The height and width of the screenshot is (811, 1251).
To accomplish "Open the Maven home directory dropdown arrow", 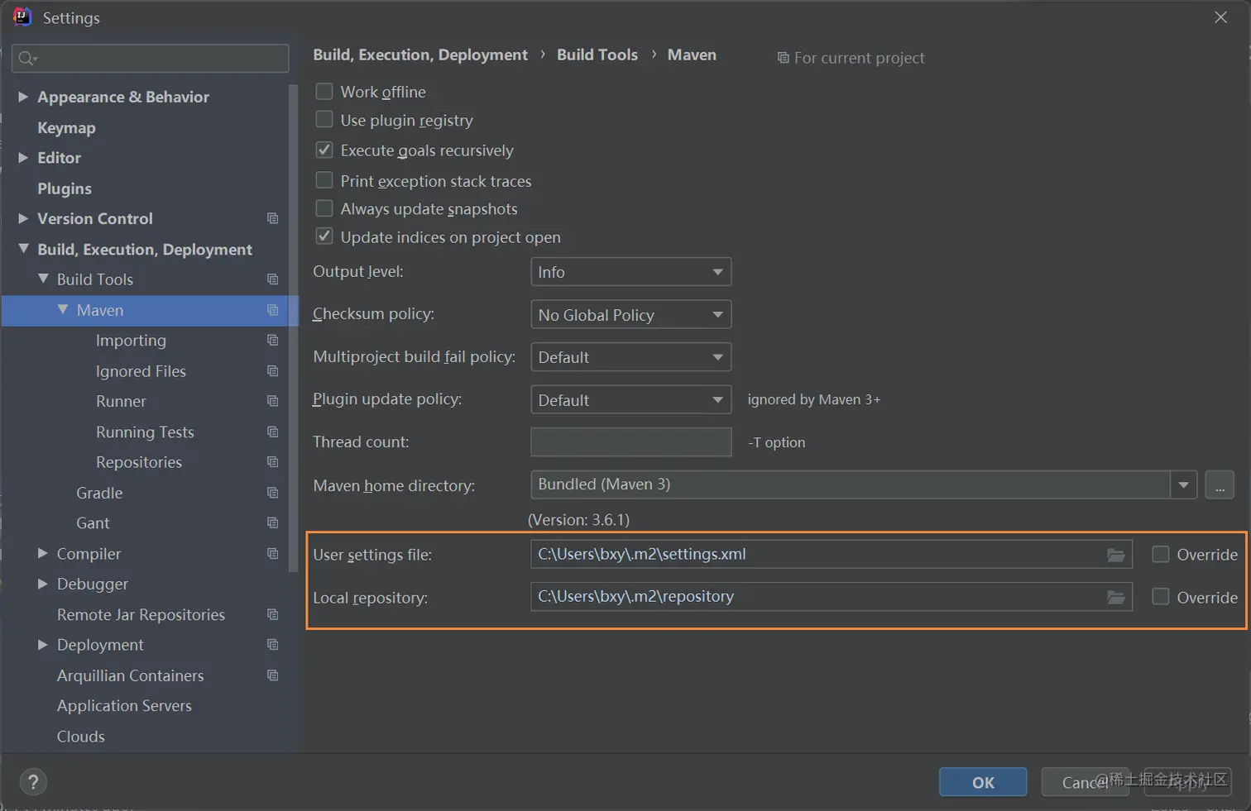I will [x=1184, y=485].
